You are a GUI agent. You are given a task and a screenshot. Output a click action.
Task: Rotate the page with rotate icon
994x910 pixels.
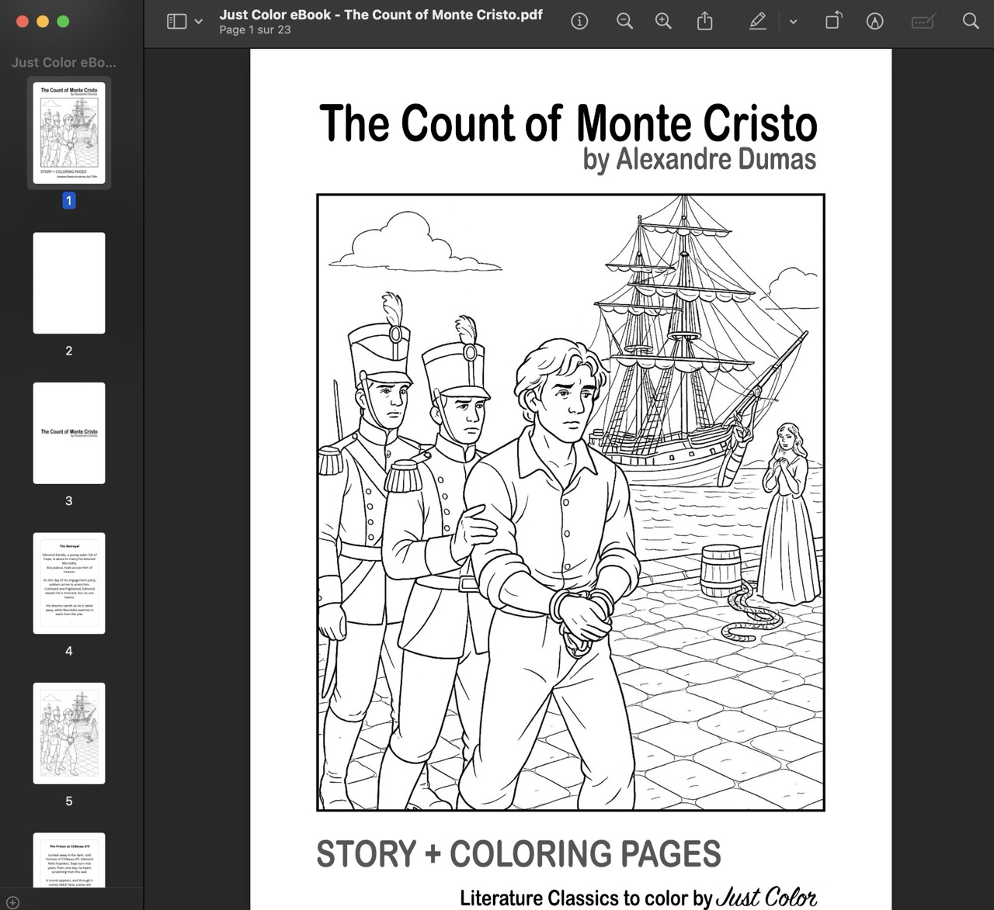[x=832, y=22]
